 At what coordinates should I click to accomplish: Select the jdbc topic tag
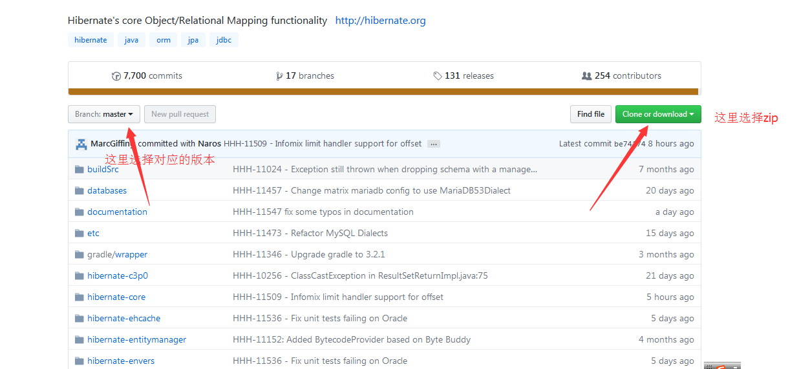tap(224, 40)
